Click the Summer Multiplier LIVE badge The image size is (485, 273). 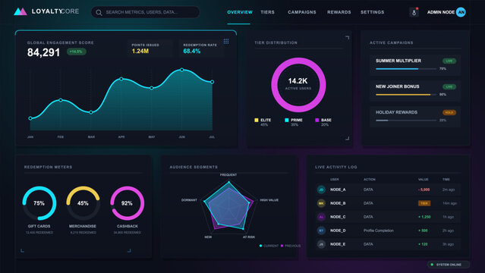[449, 61]
